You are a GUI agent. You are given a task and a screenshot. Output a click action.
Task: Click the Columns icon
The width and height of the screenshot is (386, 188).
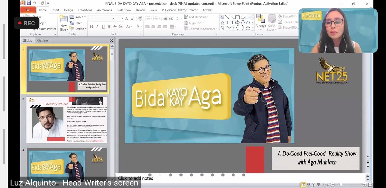[x=173, y=26]
